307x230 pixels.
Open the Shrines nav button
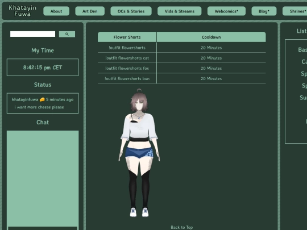[x=296, y=11]
